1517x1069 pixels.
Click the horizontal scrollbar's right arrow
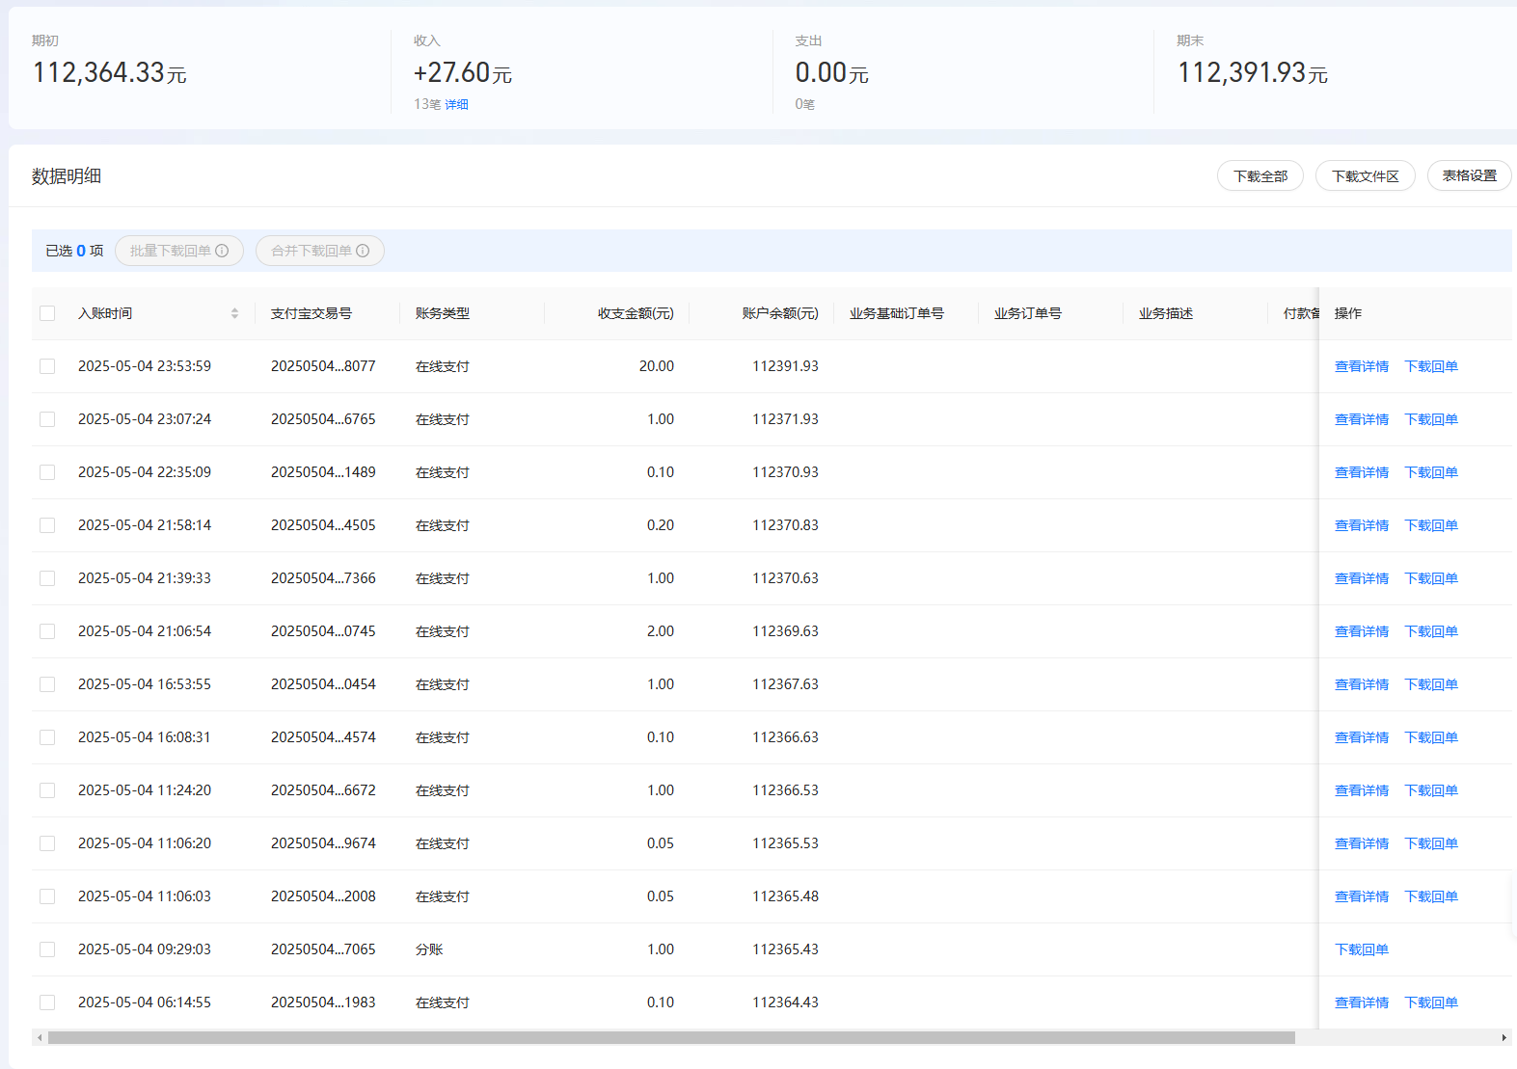click(x=1503, y=1038)
